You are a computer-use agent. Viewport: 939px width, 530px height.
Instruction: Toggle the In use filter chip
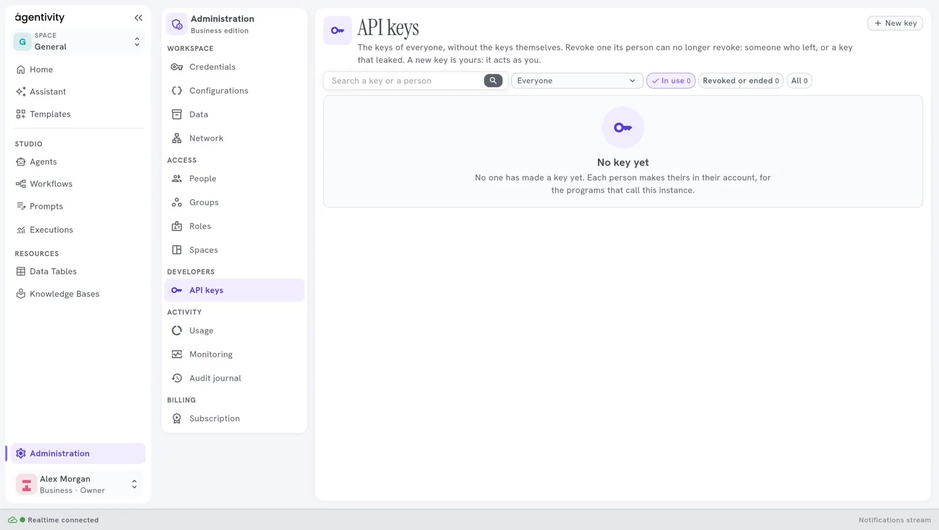pyautogui.click(x=671, y=81)
